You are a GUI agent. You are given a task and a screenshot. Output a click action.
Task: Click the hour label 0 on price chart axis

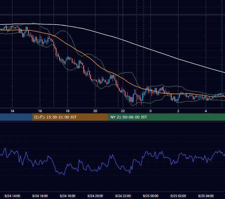coord(151,111)
